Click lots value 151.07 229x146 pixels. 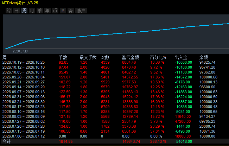pos(65,77)
